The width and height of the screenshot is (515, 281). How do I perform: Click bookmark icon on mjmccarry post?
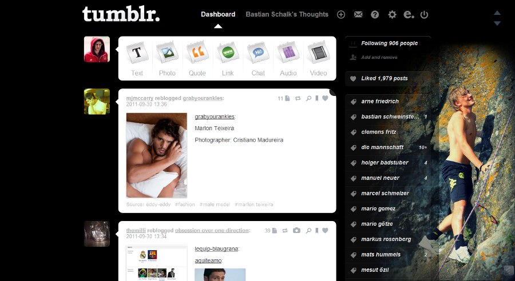coord(316,98)
